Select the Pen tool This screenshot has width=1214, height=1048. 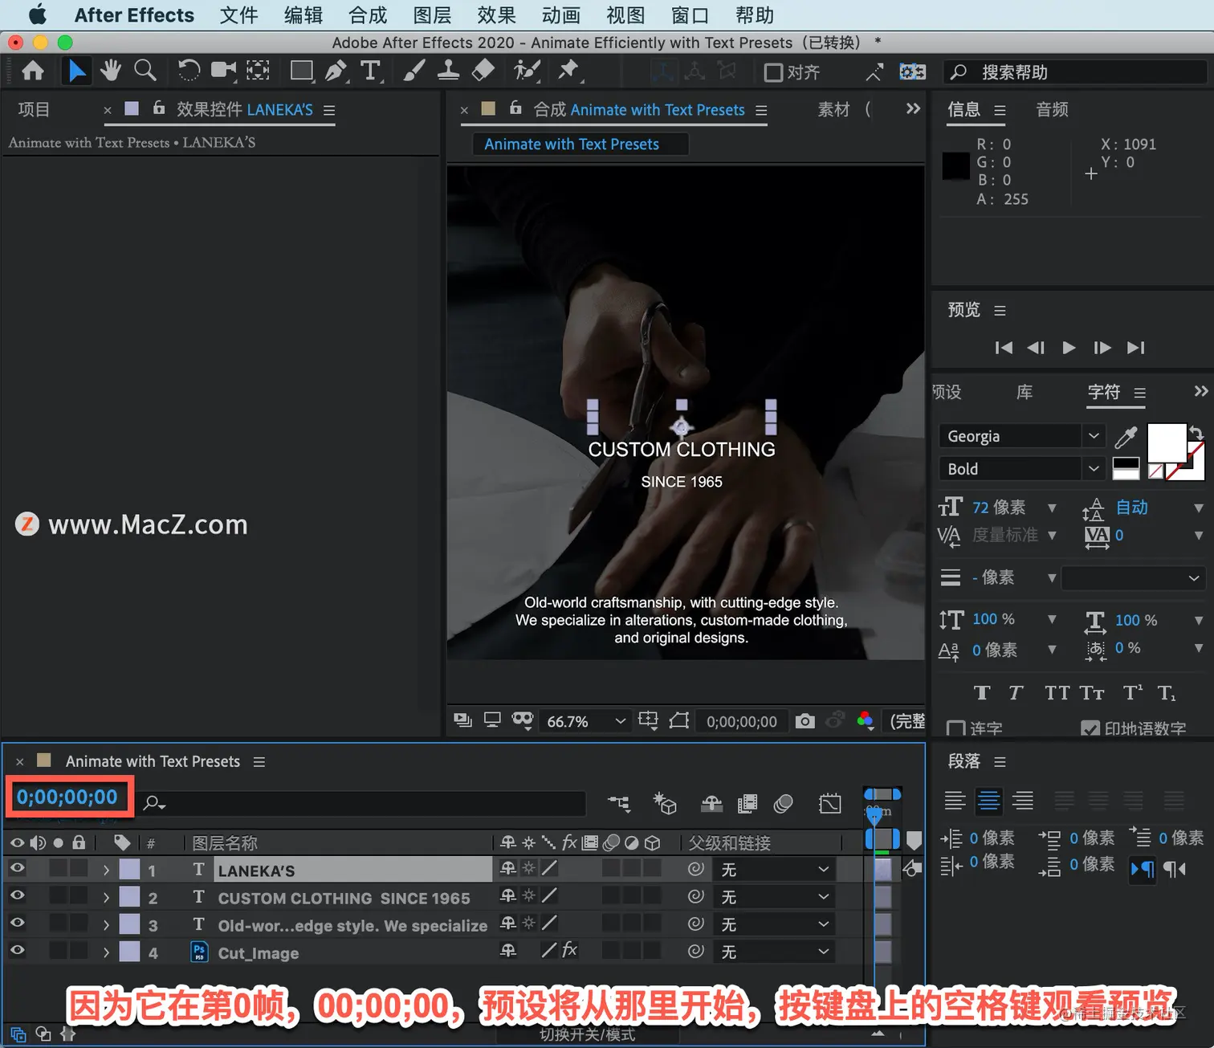coord(336,71)
